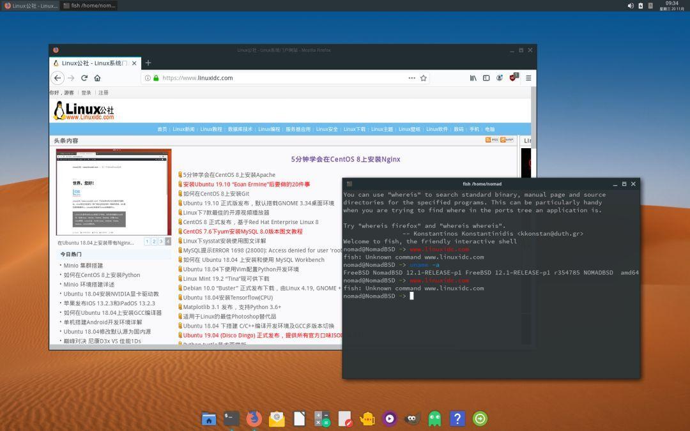Image resolution: width=690 pixels, height=431 pixels.
Task: Open the Firefox home page
Action: click(x=97, y=78)
